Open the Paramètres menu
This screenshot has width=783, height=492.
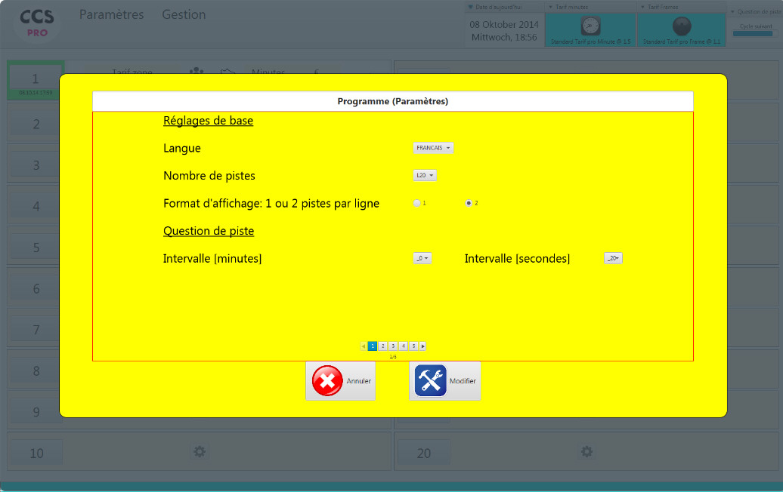[x=111, y=15]
